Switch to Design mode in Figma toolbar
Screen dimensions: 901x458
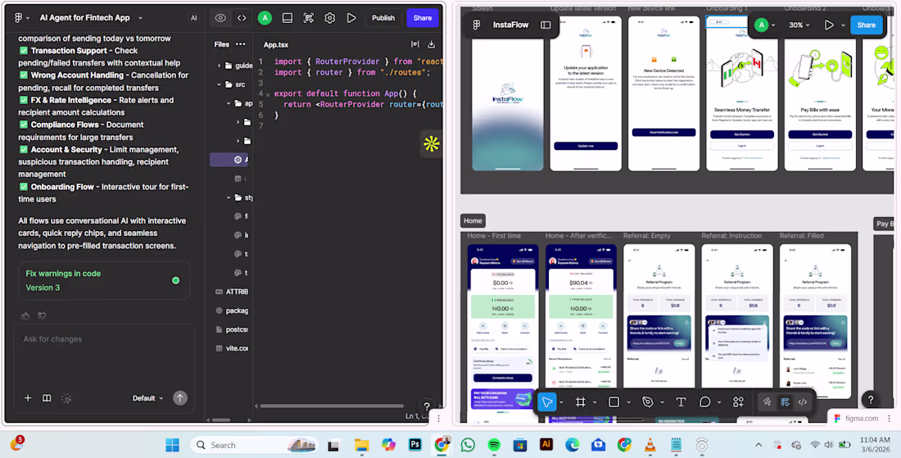click(x=785, y=401)
